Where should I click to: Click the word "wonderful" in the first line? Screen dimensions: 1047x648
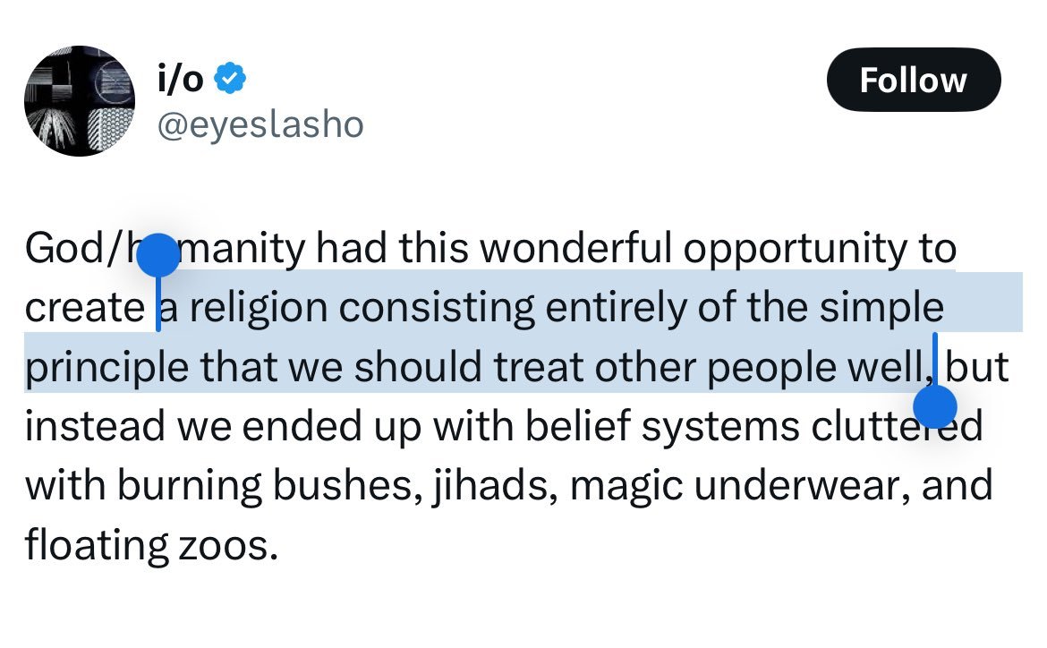point(575,249)
